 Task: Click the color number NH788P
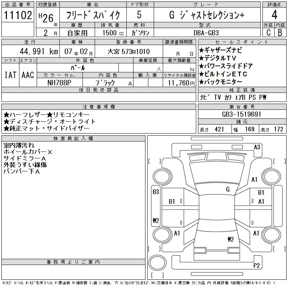tap(59, 83)
